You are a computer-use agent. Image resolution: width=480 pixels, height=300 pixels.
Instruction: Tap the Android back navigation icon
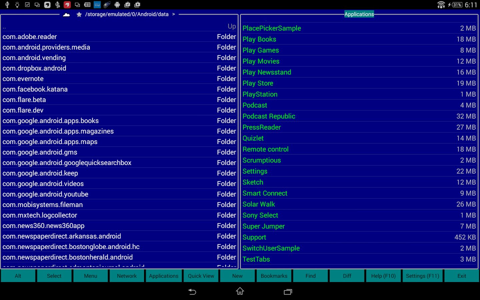(192, 292)
